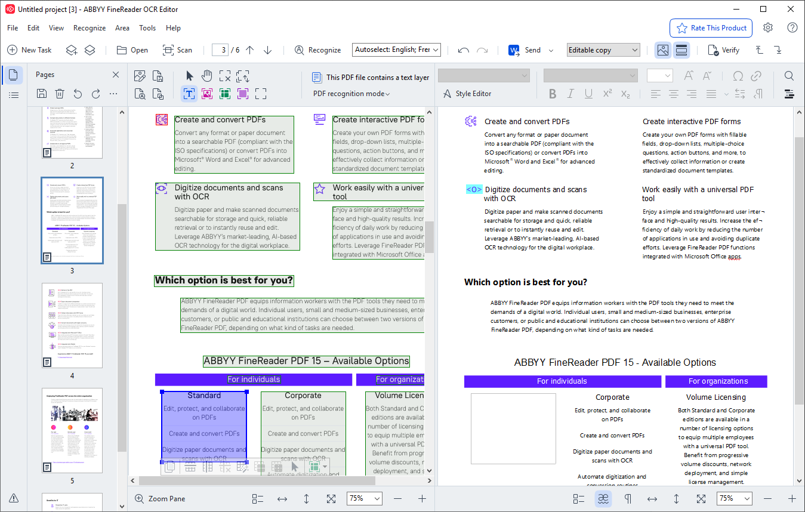Viewport: 805px width, 512px height.
Task: Rotate the page left in Pages panel
Action: 78,94
